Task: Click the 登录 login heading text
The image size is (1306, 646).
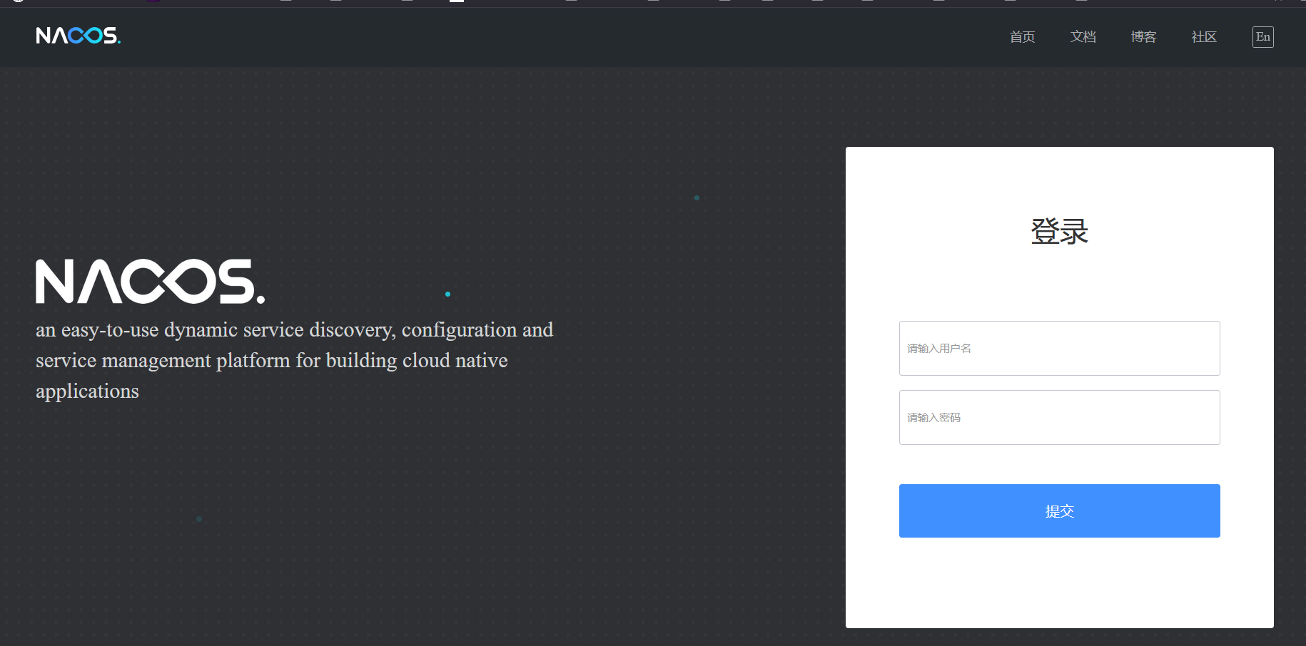Action: pos(1059,231)
